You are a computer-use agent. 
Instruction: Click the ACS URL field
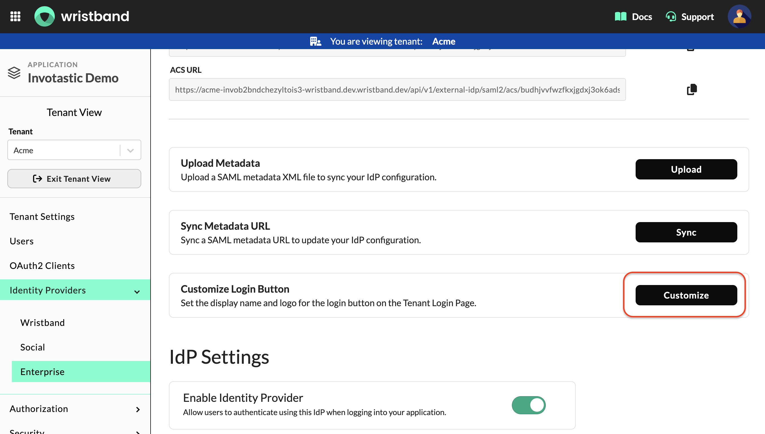pos(397,89)
